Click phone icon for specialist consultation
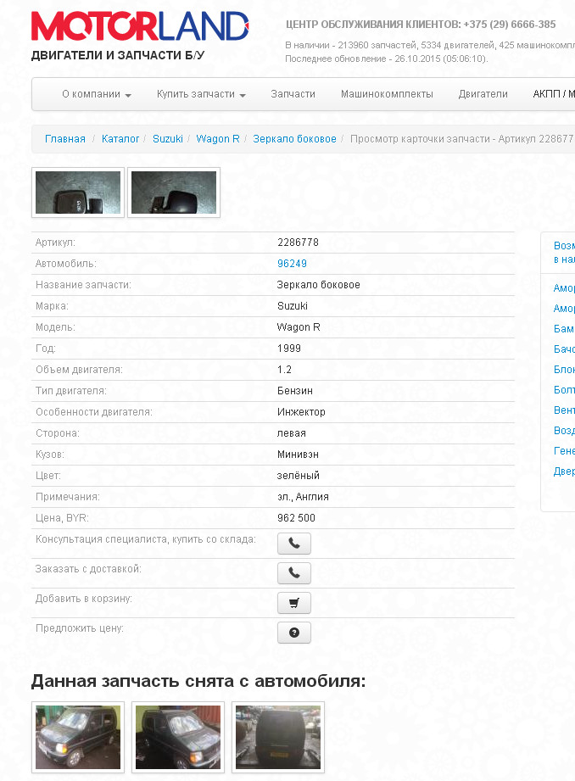Screen dimensions: 575x781 [x=293, y=544]
